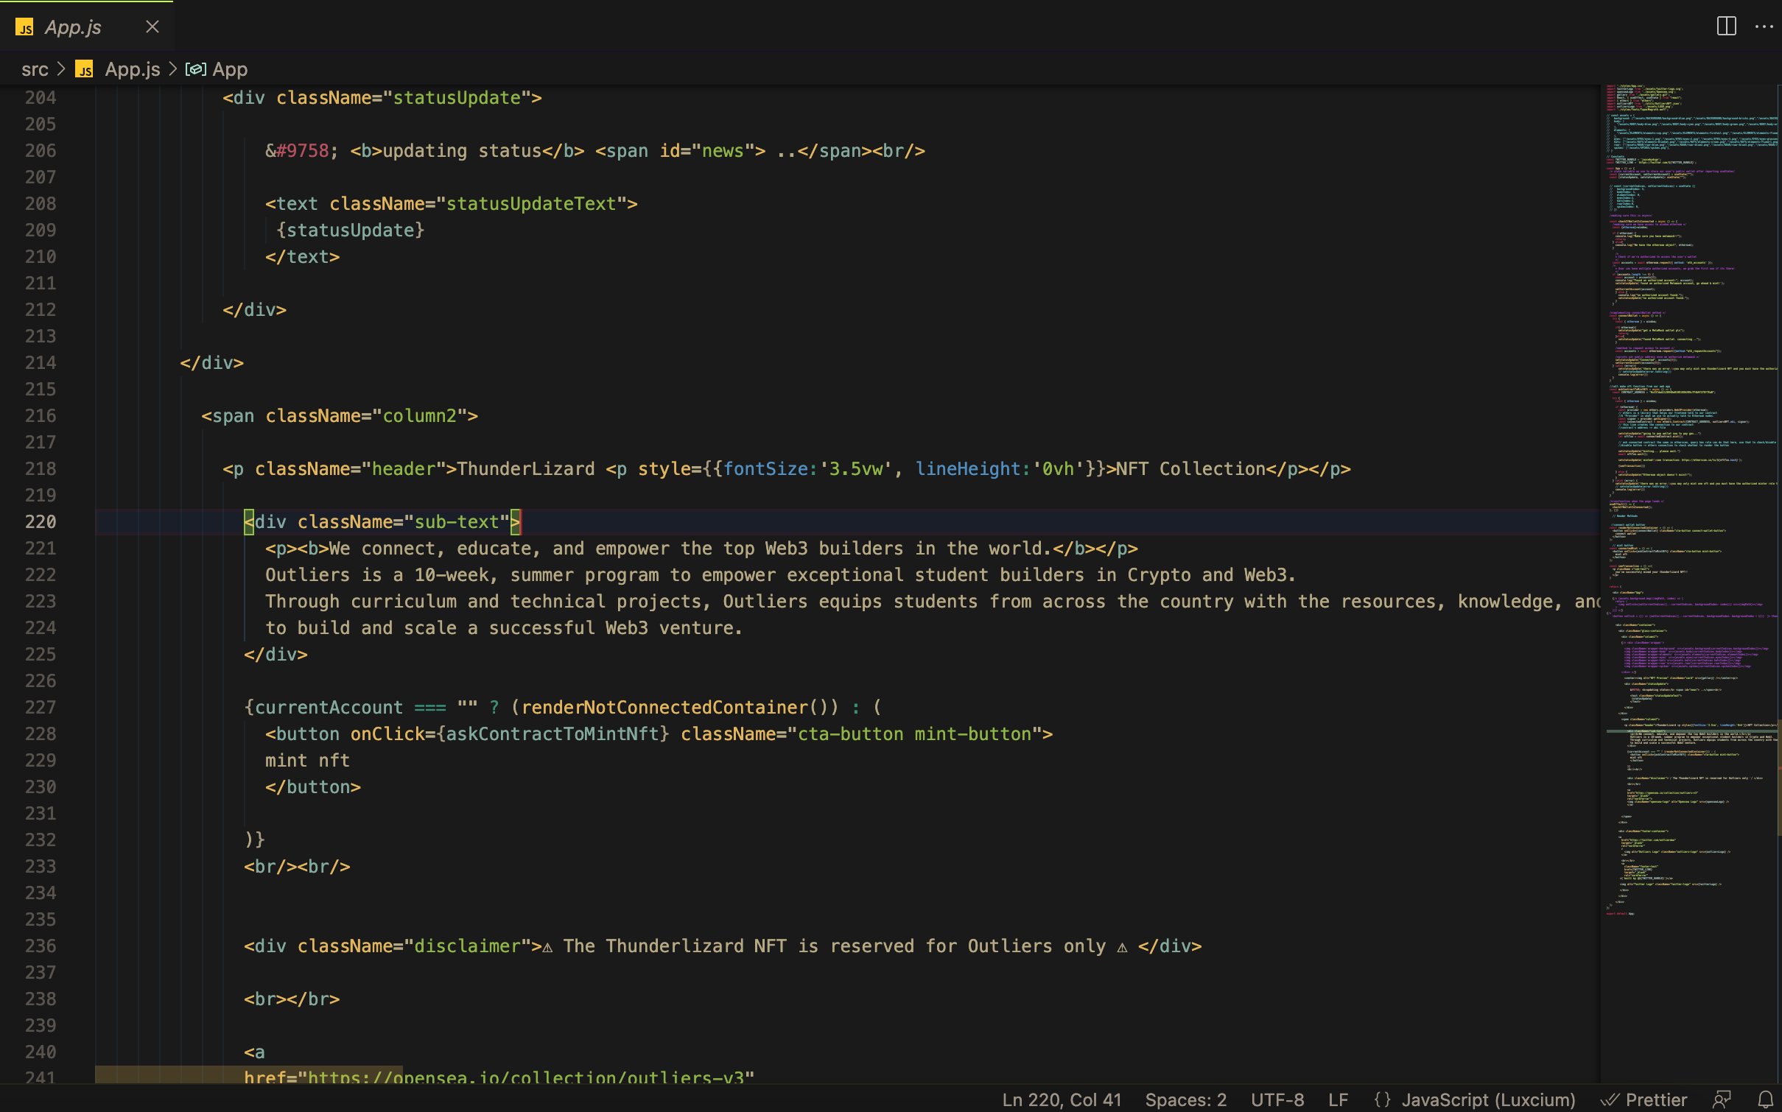1782x1112 pixels.
Task: Click the span className="column2" line
Action: (340, 416)
